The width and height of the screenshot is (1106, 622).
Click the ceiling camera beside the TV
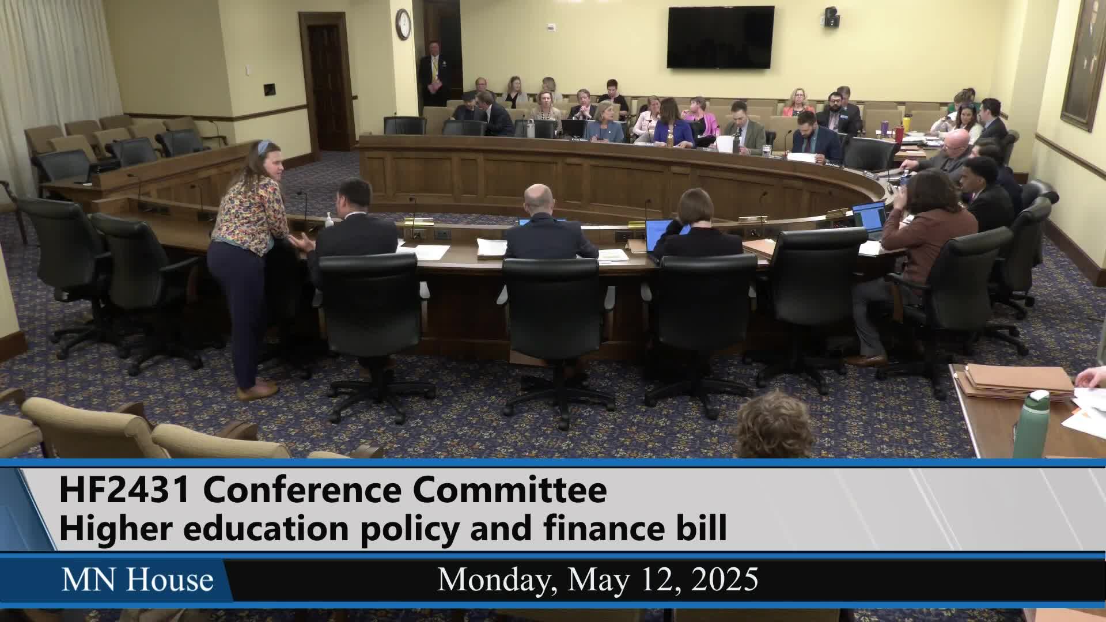pos(831,17)
